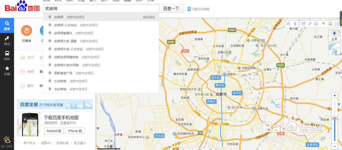Click the 百花潭公园 park marker
This screenshot has height=150, width=342.
[211, 94]
